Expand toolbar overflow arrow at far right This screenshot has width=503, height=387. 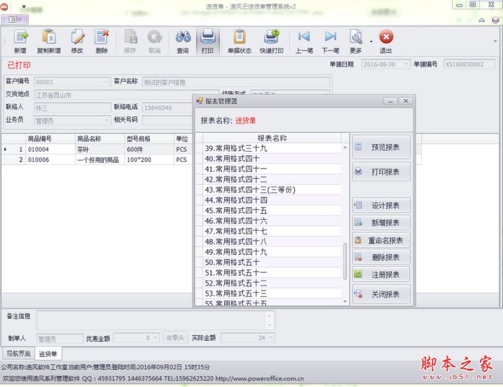(495, 41)
